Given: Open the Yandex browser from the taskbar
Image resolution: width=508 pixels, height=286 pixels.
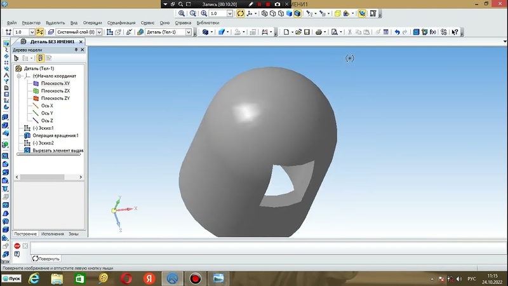Looking at the screenshot, I should pyautogui.click(x=149, y=278).
